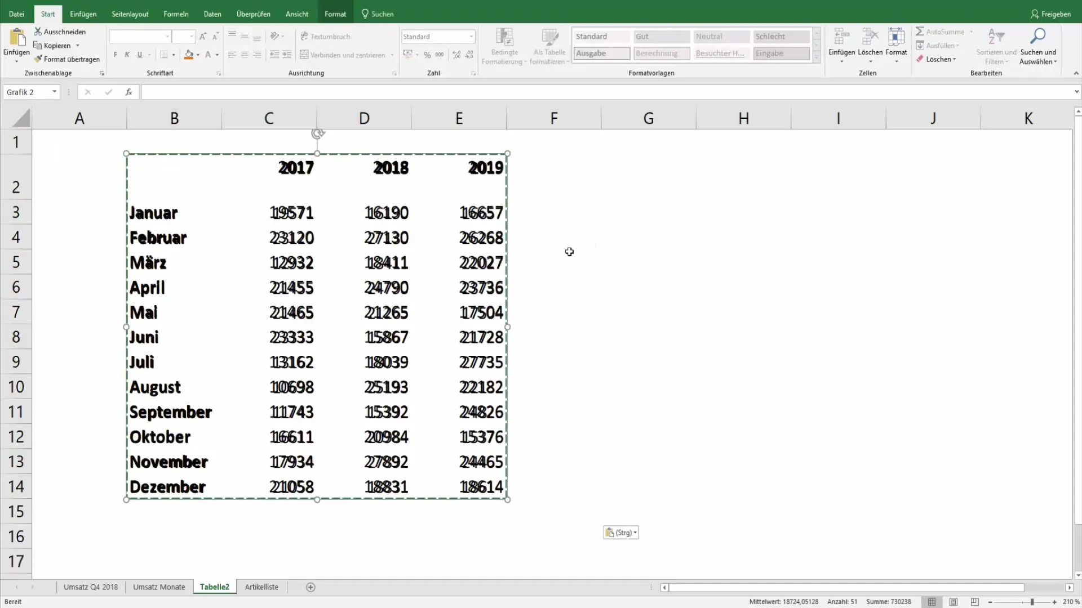Click Verbinden und zentrieren
The image size is (1082, 608).
(343, 55)
